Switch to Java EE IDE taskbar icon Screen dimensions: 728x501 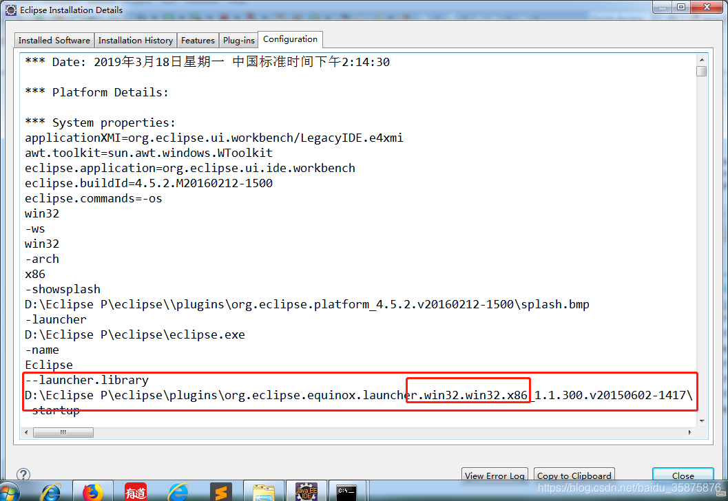pyautogui.click(x=306, y=492)
